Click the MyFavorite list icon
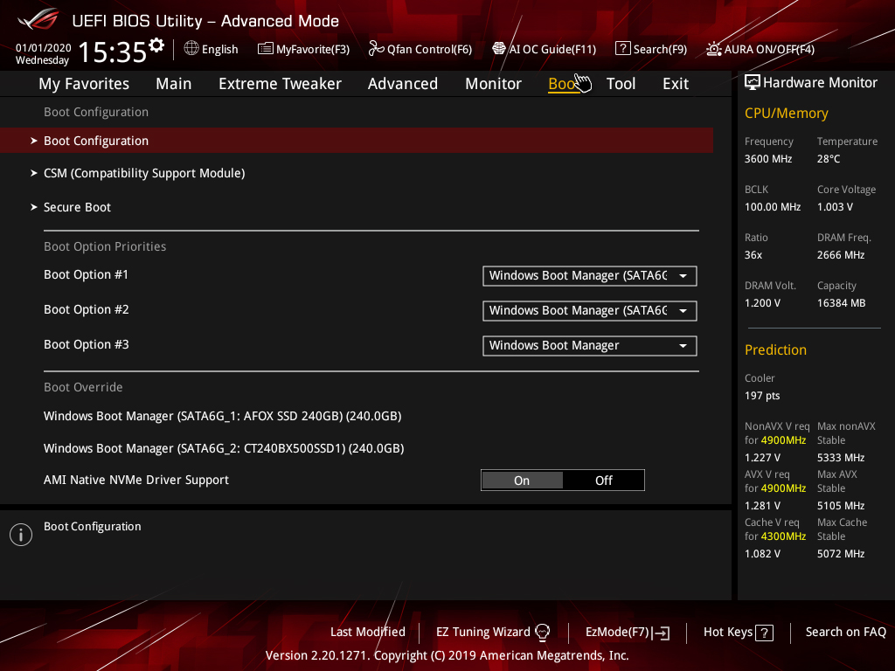This screenshot has width=895, height=671. pyautogui.click(x=266, y=49)
